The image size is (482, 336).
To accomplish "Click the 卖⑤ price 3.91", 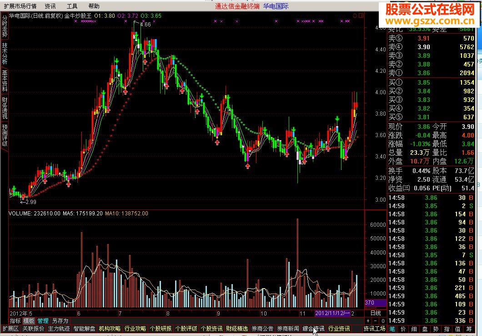I will [423, 38].
